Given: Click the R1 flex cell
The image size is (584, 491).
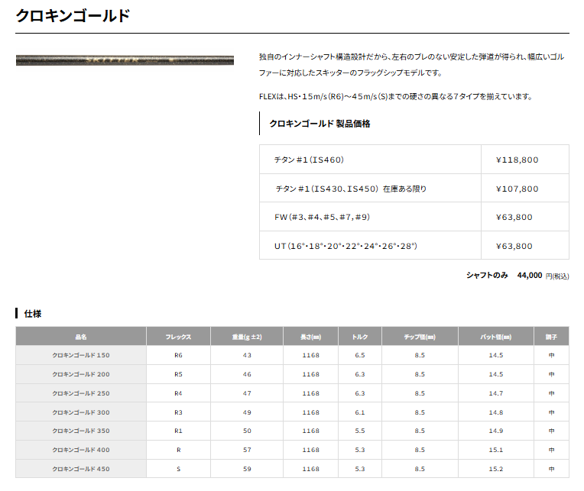Looking at the screenshot, I should 178,431.
